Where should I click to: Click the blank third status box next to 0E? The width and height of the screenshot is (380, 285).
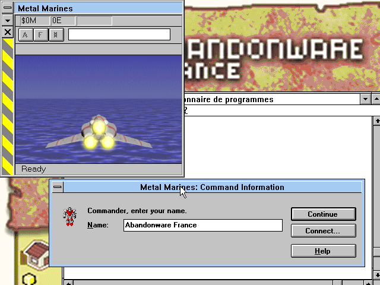click(x=94, y=21)
